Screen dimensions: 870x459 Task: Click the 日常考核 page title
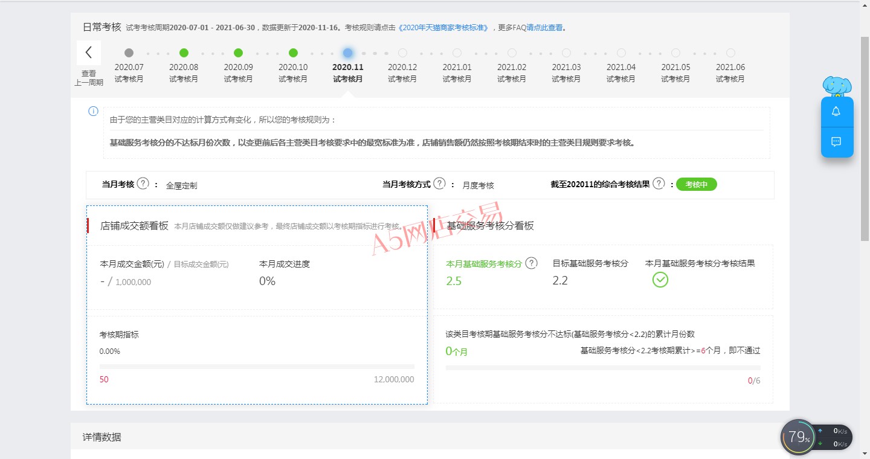pos(102,27)
